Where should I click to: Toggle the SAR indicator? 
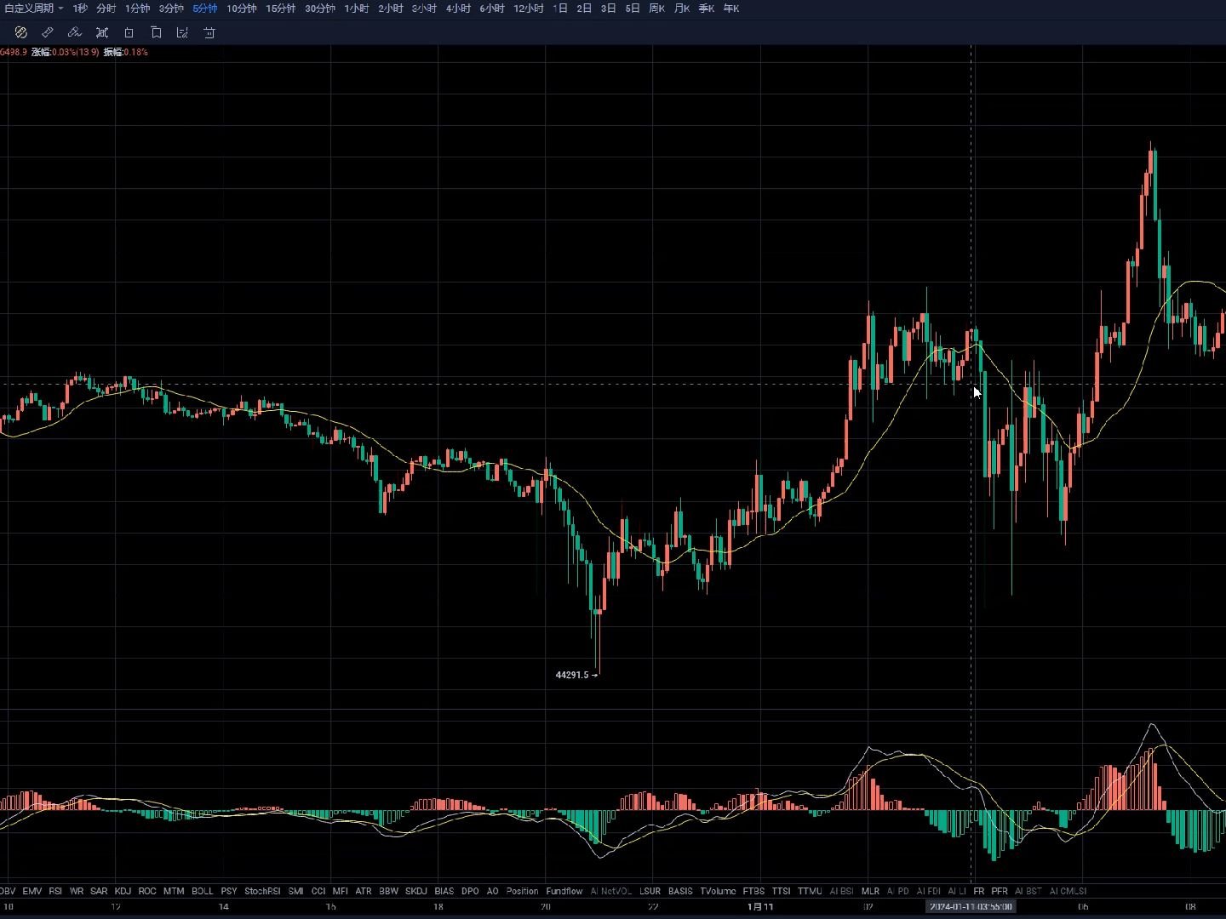point(99,891)
